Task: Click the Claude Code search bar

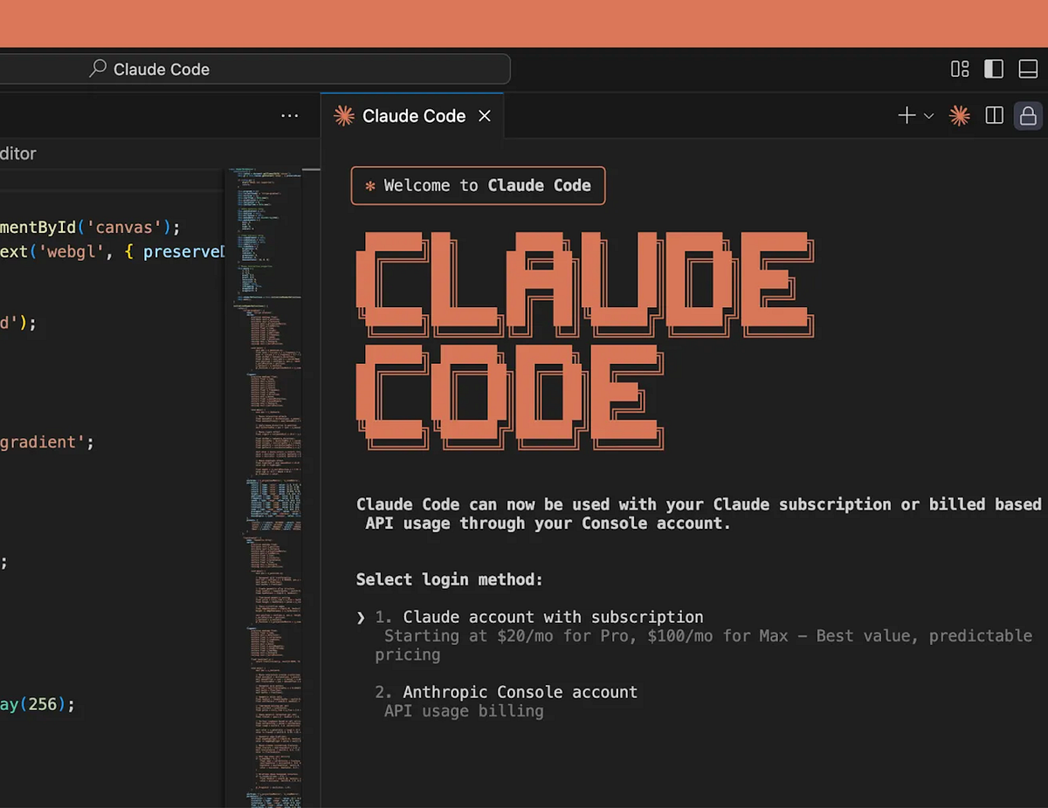Action: 254,69
